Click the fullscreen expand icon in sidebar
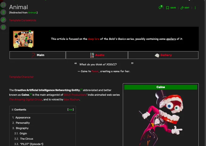Viewport: 206px width, 146px height. point(3,5)
